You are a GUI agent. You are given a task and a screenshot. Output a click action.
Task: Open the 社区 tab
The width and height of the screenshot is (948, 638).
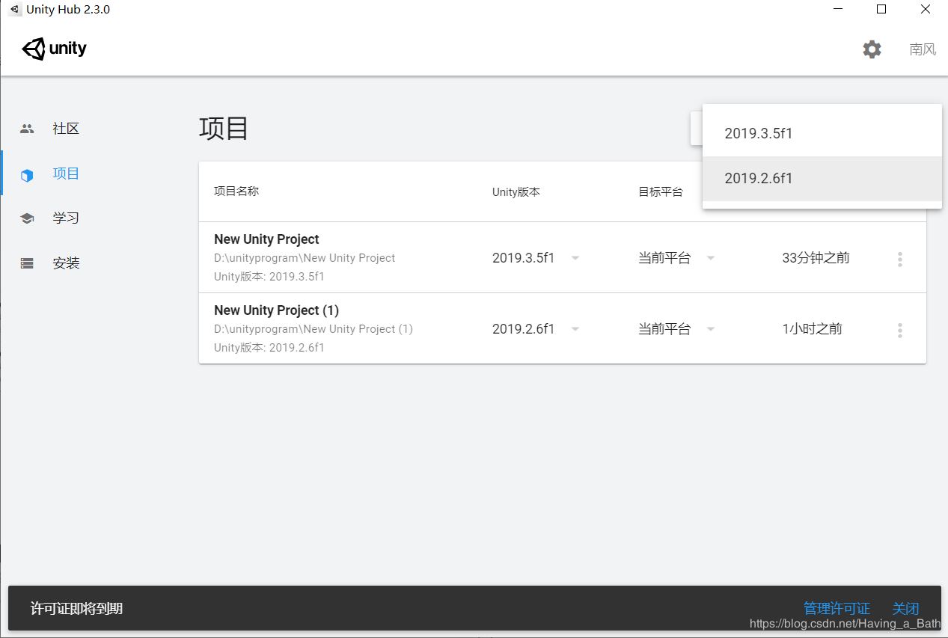click(66, 129)
